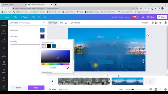
Task: Click Edit image tab
Action: coord(53,23)
